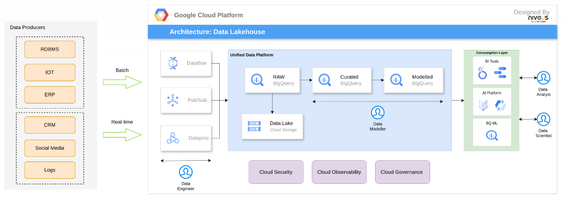Select the Social Media source box
Screen dimensions: 564x198
(50, 148)
